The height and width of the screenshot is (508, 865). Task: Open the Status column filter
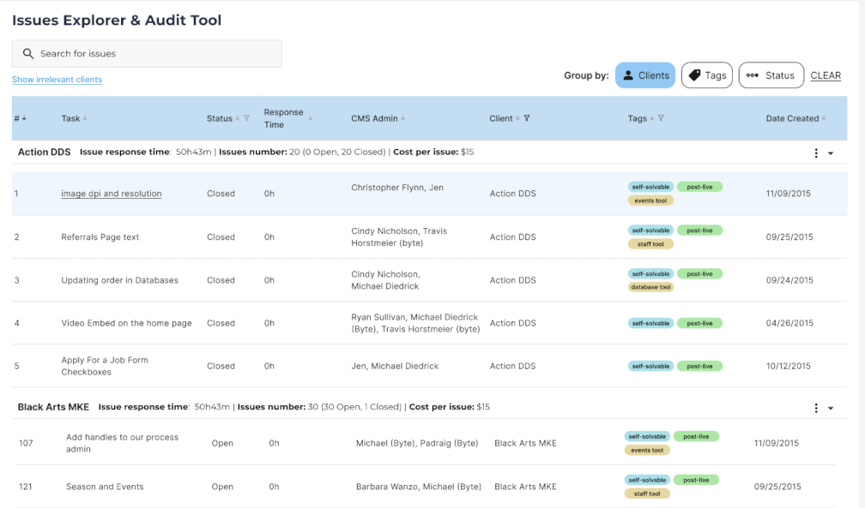[246, 118]
